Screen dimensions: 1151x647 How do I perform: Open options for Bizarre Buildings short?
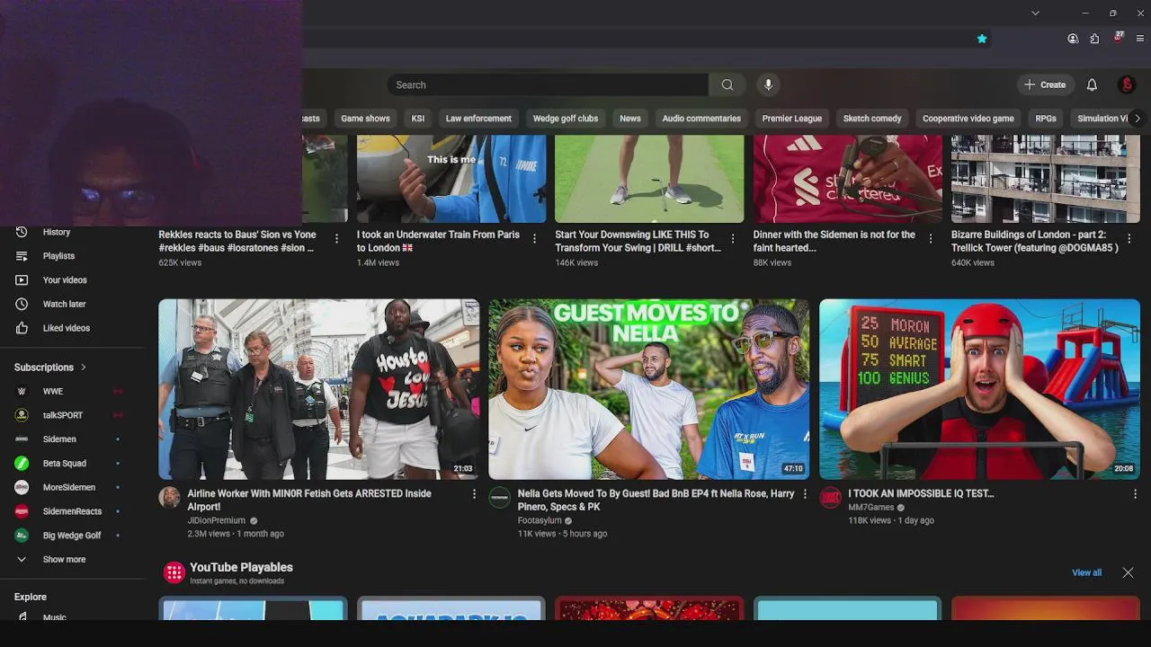[1129, 238]
